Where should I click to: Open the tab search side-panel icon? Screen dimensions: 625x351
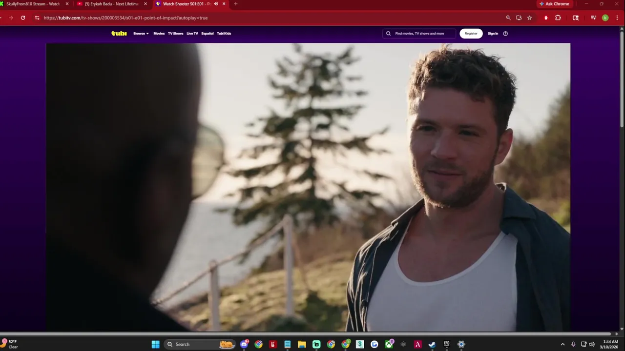pyautogui.click(x=576, y=18)
